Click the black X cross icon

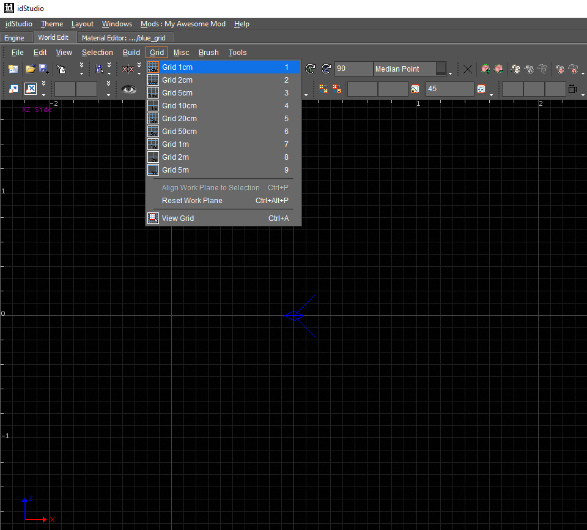pos(468,69)
